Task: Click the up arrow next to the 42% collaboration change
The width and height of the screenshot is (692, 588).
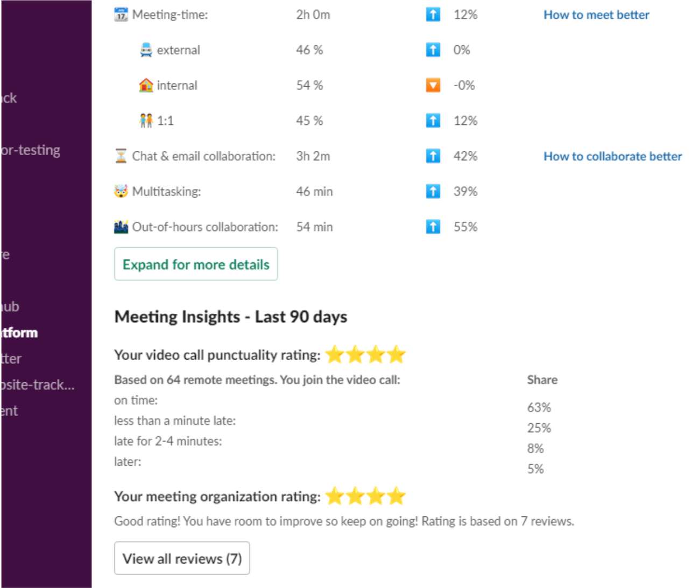Action: click(434, 156)
